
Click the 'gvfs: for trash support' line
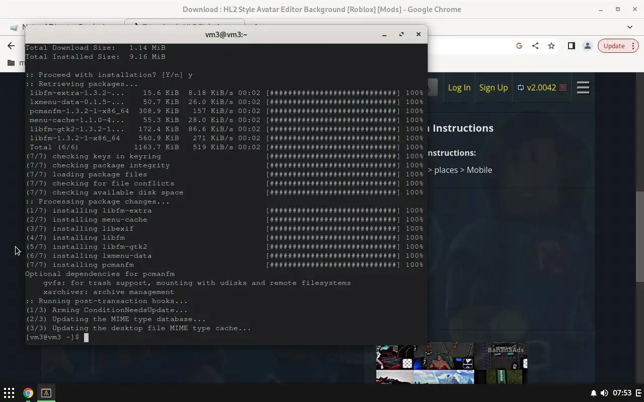tap(197, 283)
